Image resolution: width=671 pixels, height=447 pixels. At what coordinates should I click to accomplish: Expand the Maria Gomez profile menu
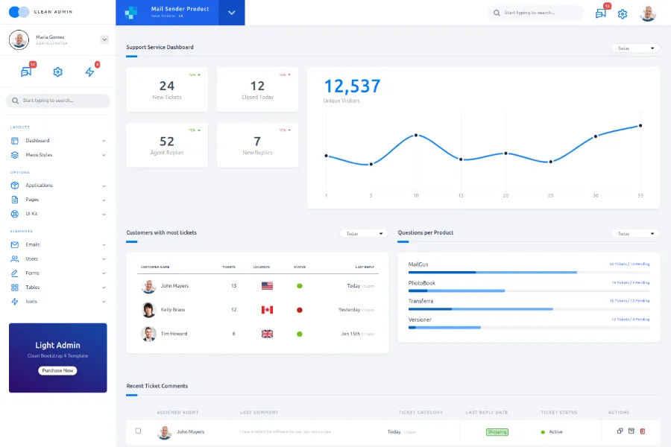[x=104, y=39]
